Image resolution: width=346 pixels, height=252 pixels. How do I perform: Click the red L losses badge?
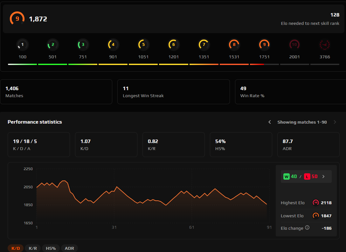tap(307, 176)
